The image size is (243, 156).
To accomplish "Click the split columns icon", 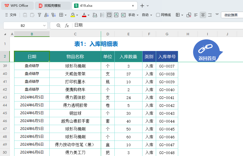I will 102,15.
